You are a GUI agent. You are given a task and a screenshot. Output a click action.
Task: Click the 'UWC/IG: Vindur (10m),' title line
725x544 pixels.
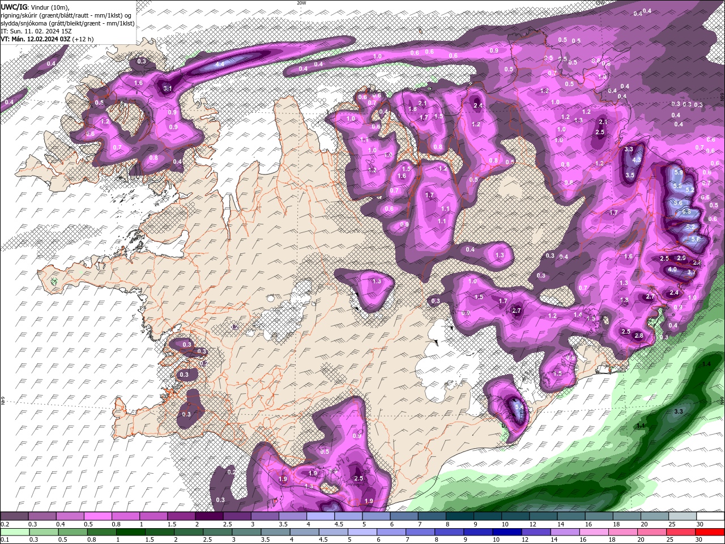click(x=35, y=6)
